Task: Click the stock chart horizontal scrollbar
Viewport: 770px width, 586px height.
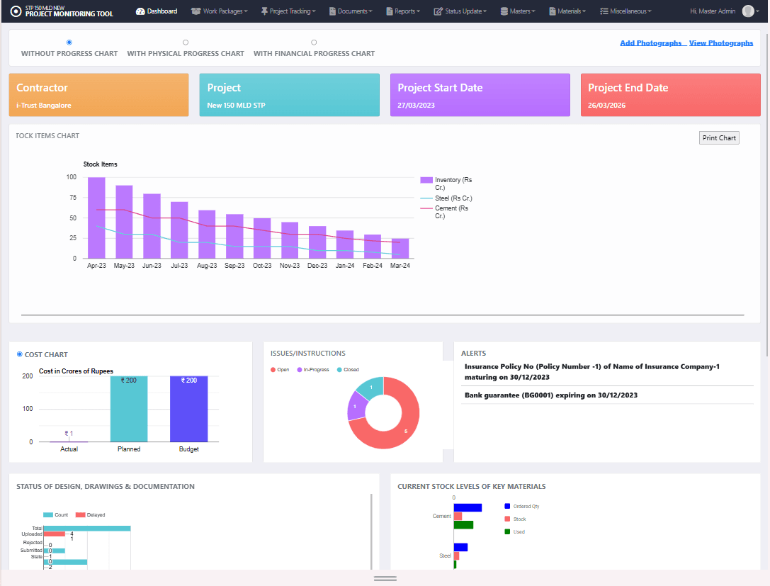Action: 383,315
